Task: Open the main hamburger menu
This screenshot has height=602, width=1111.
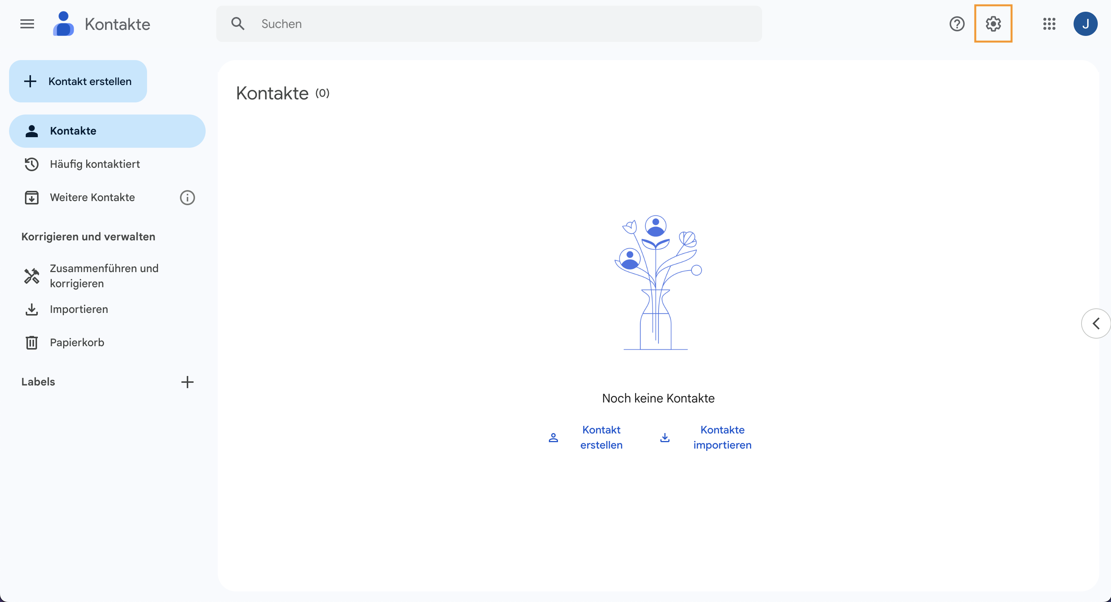Action: pyautogui.click(x=27, y=24)
